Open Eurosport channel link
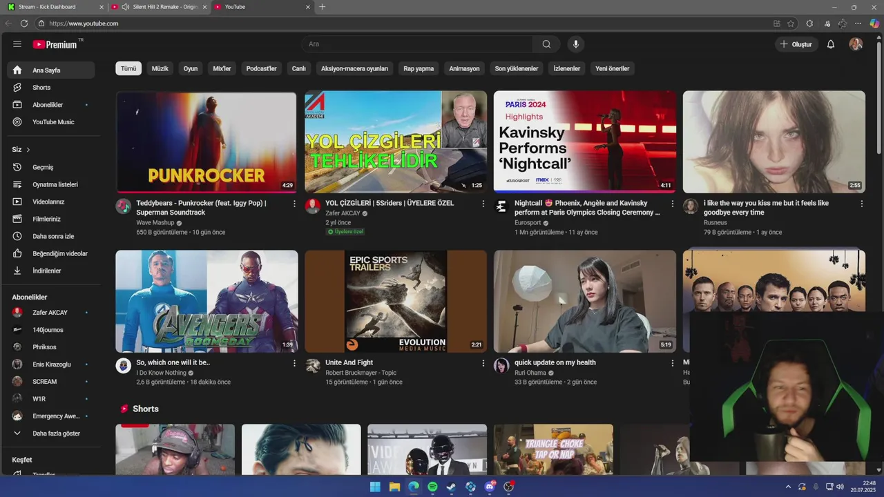 pyautogui.click(x=528, y=223)
